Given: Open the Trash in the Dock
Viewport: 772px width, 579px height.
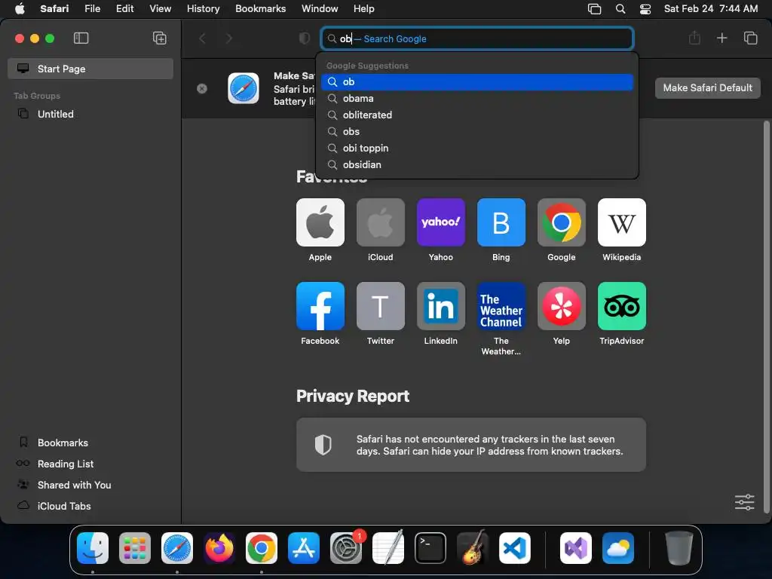Looking at the screenshot, I should 679,548.
